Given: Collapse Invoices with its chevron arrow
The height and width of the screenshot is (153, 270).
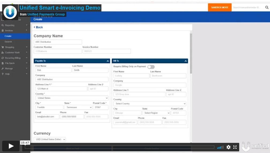Looking at the screenshot, I should [x=26, y=30].
